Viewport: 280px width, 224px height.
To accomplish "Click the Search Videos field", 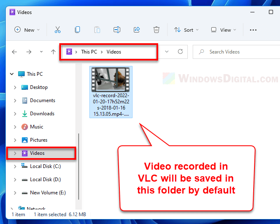I will click(x=235, y=52).
